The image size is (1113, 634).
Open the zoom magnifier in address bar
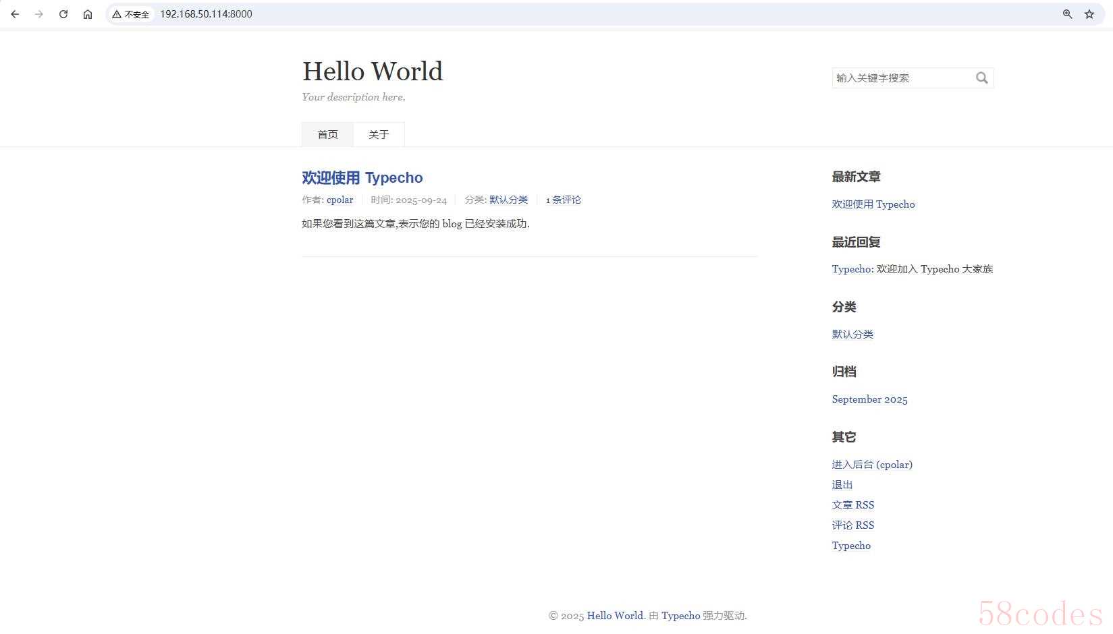[1067, 14]
